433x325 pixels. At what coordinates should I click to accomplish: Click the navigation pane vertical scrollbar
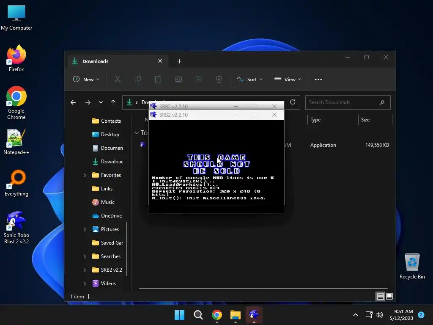point(127,249)
